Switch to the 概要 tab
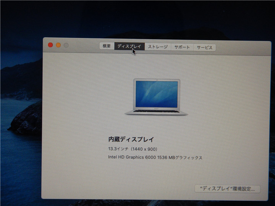This screenshot has width=275, height=206. pyautogui.click(x=107, y=46)
